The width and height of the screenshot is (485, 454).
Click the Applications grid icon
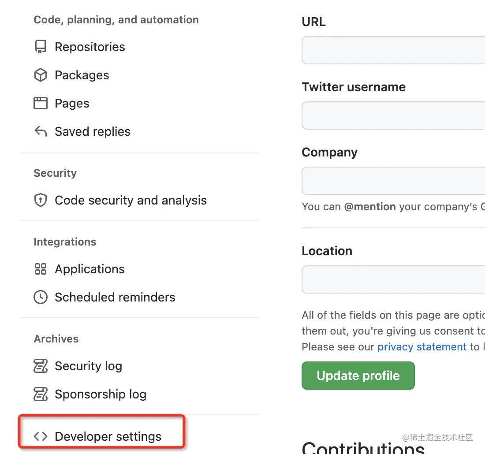pyautogui.click(x=41, y=269)
